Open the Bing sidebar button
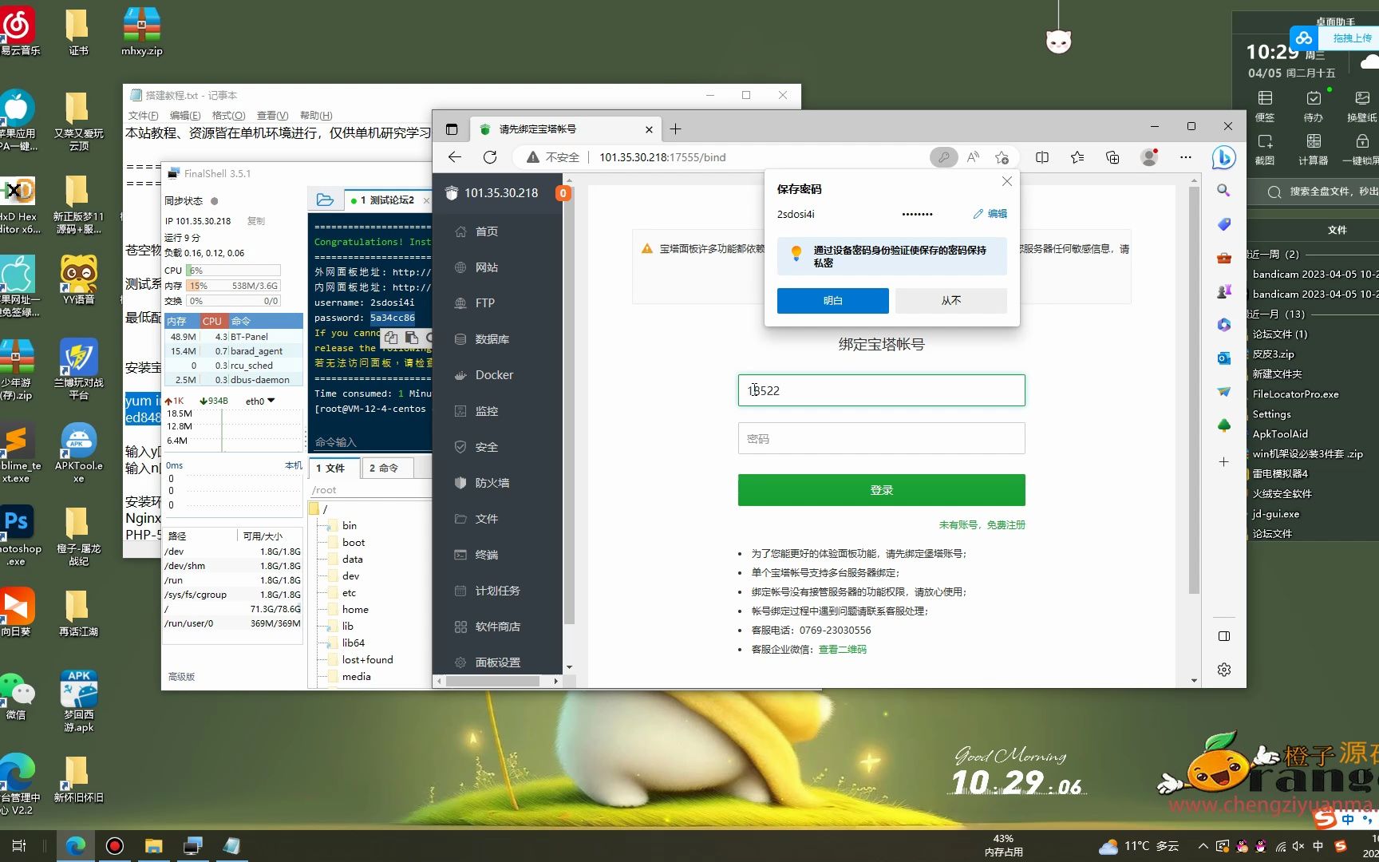Screen dimensions: 1379x862 (x=1223, y=157)
